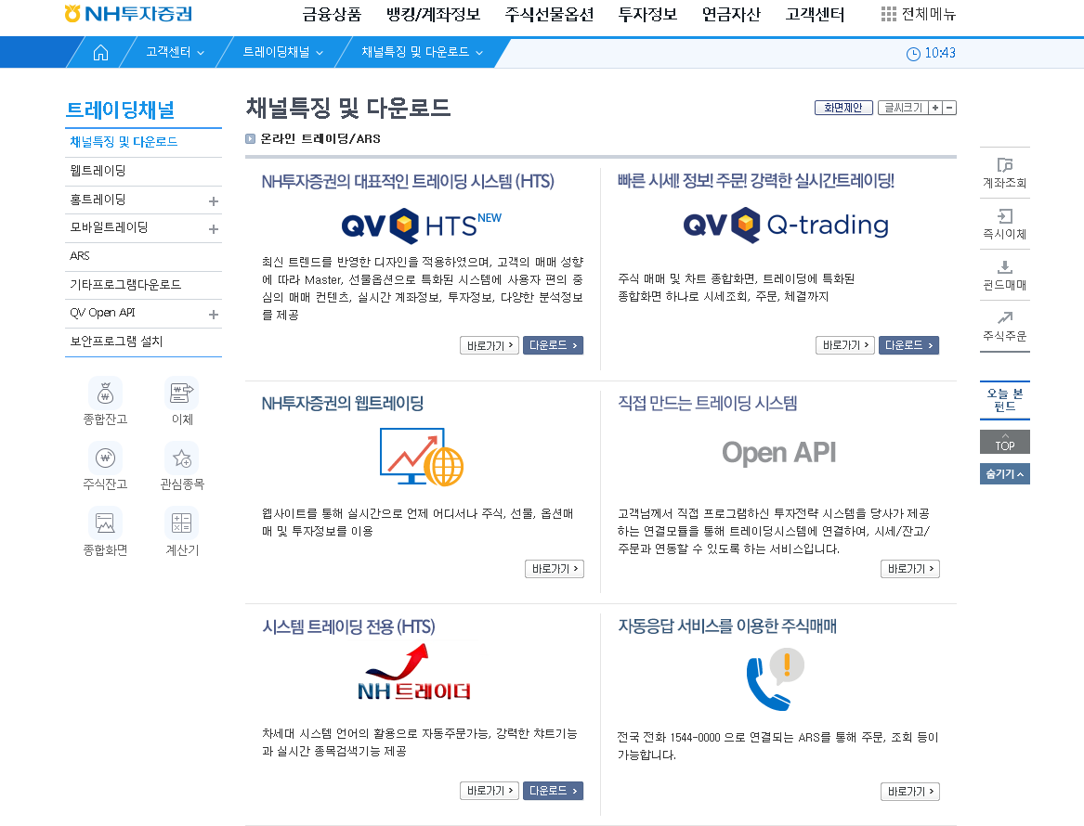The image size is (1084, 826).
Task: Click heading NH투자증권의 웹트레이딩
Action: point(342,404)
